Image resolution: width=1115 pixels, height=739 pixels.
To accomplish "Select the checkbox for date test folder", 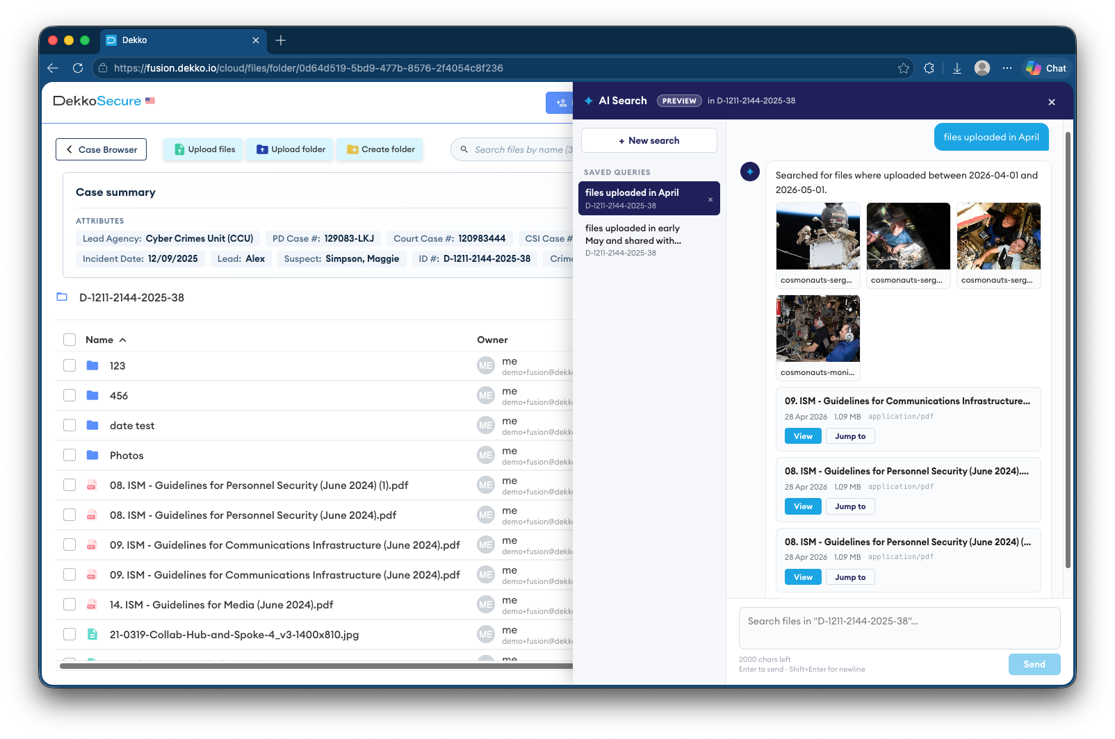I will point(70,425).
